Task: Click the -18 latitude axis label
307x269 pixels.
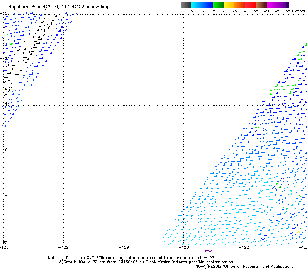Action: [x=4, y=196]
